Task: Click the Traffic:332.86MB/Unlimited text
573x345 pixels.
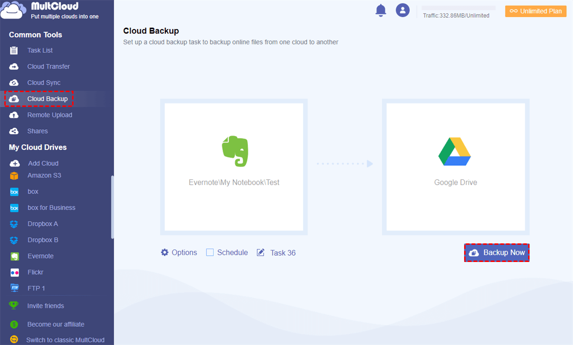Action: tap(456, 16)
